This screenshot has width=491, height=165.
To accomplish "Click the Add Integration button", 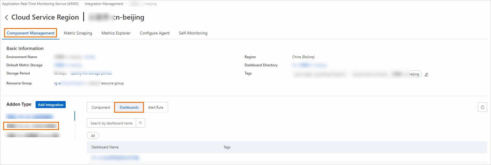I will [51, 105].
